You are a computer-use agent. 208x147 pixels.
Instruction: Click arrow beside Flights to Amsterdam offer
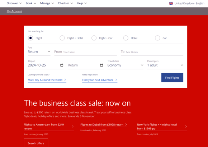[x=72, y=127]
